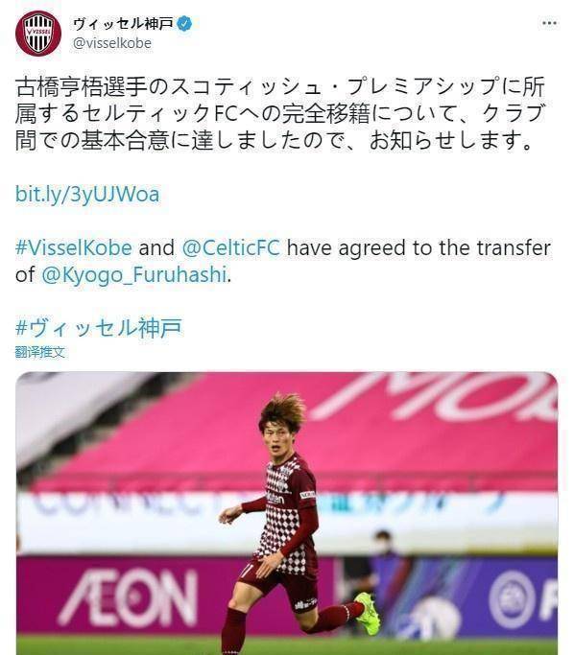Click the blue verified badge icon
Image resolution: width=574 pixels, height=655 pixels.
tap(184, 24)
